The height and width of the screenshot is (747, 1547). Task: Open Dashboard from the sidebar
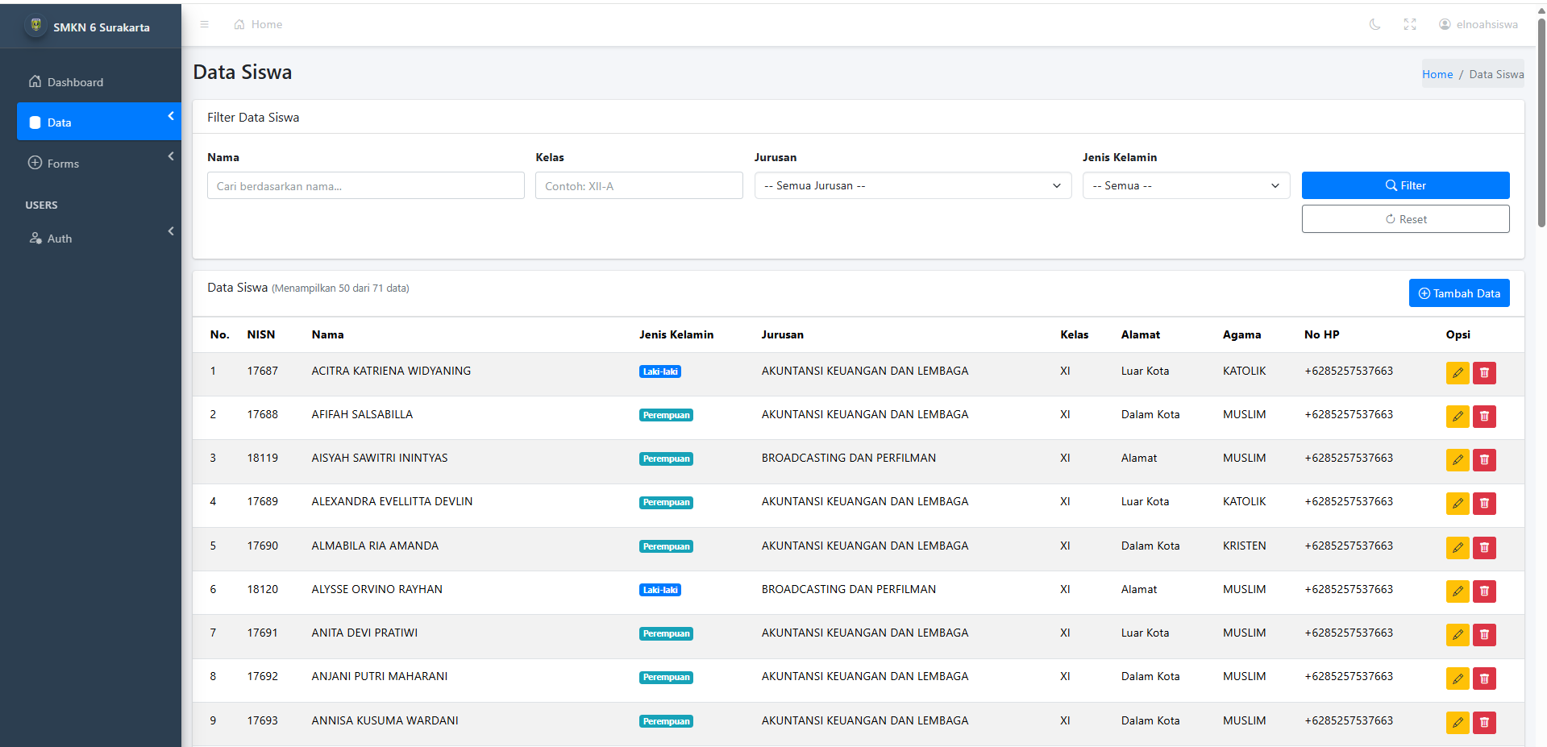[x=75, y=82]
